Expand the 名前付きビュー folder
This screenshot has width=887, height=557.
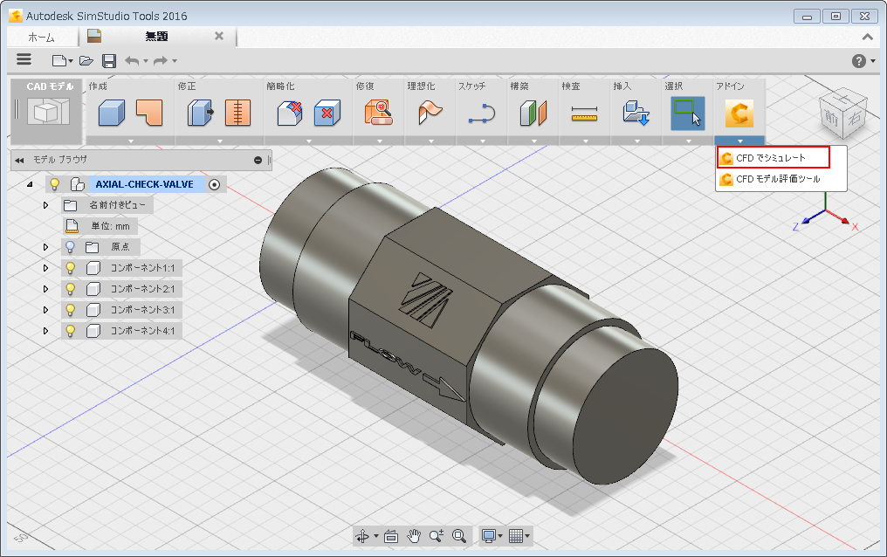coord(45,205)
